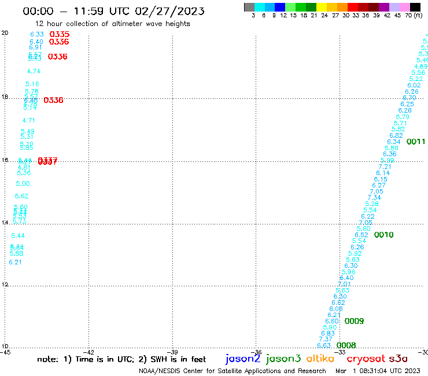
Task: Click the green time label 0011
Action: point(416,142)
